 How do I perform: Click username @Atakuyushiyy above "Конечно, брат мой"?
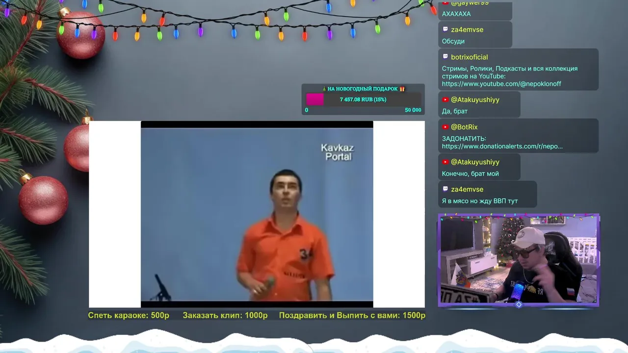(x=475, y=162)
